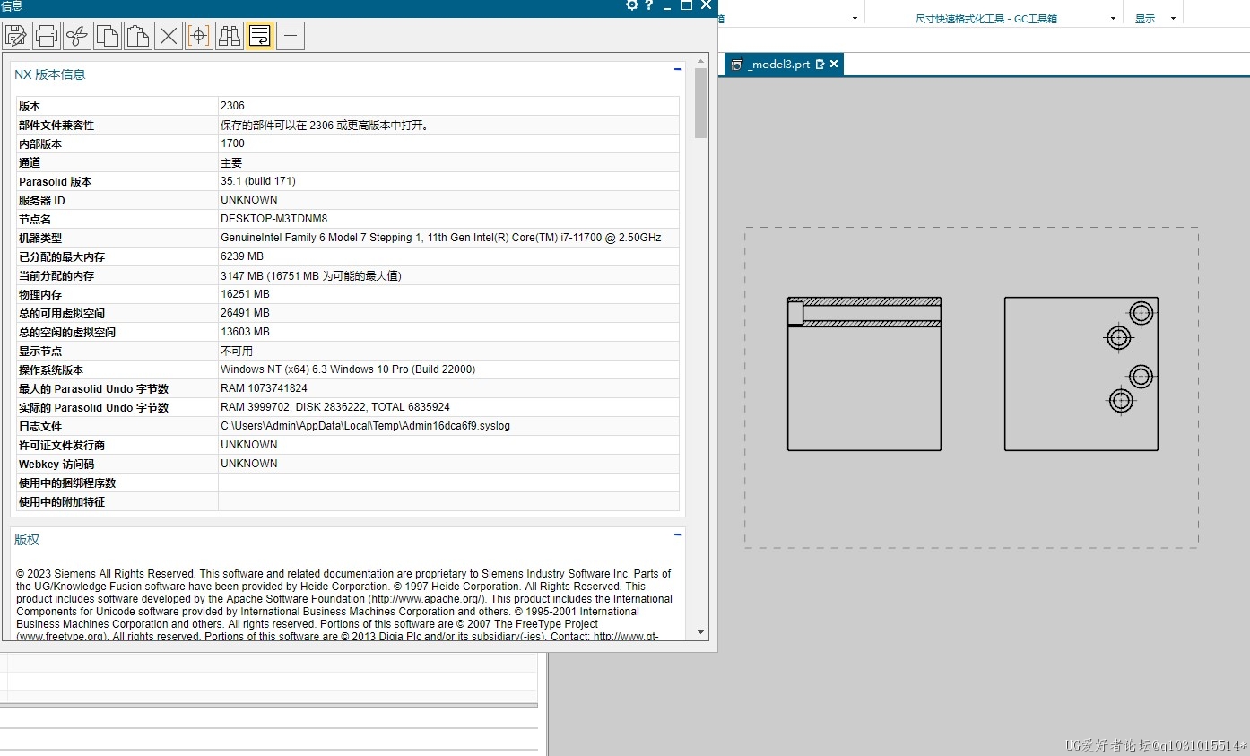The width and height of the screenshot is (1250, 756).
Task: Click the 当前分配的内存 value 3147 MB
Action: (x=311, y=275)
